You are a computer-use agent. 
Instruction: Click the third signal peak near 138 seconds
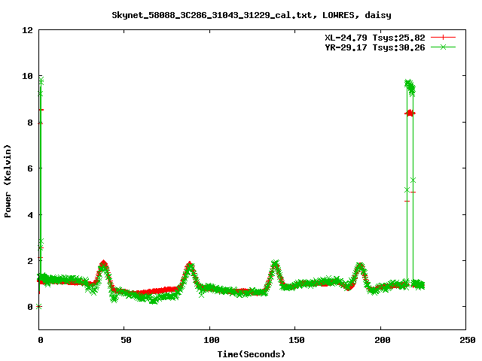276,264
